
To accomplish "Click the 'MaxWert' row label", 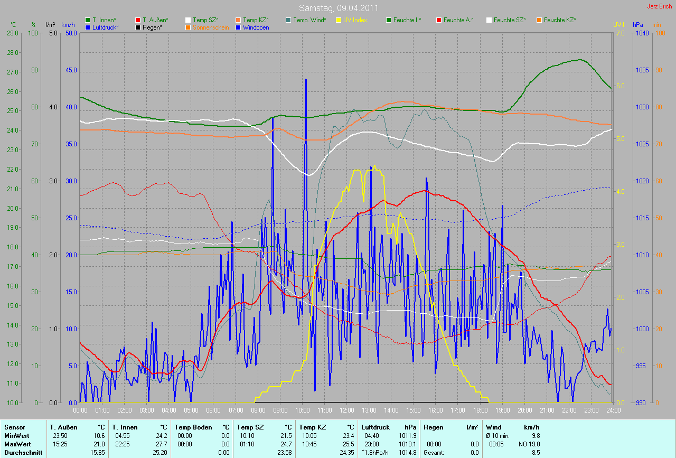I will pyautogui.click(x=17, y=444).
